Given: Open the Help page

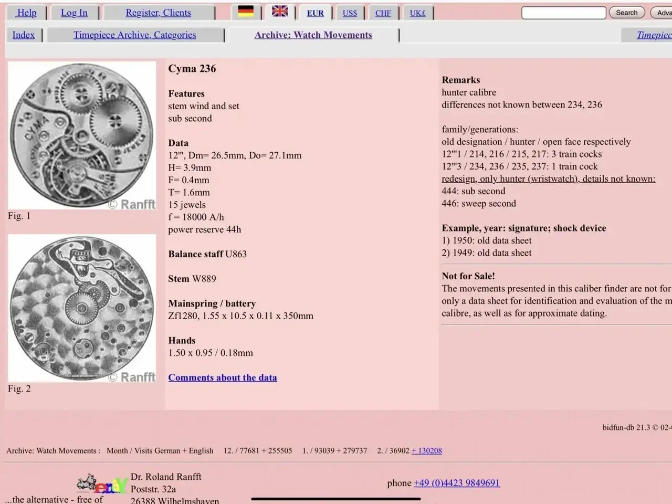Looking at the screenshot, I should coord(27,13).
